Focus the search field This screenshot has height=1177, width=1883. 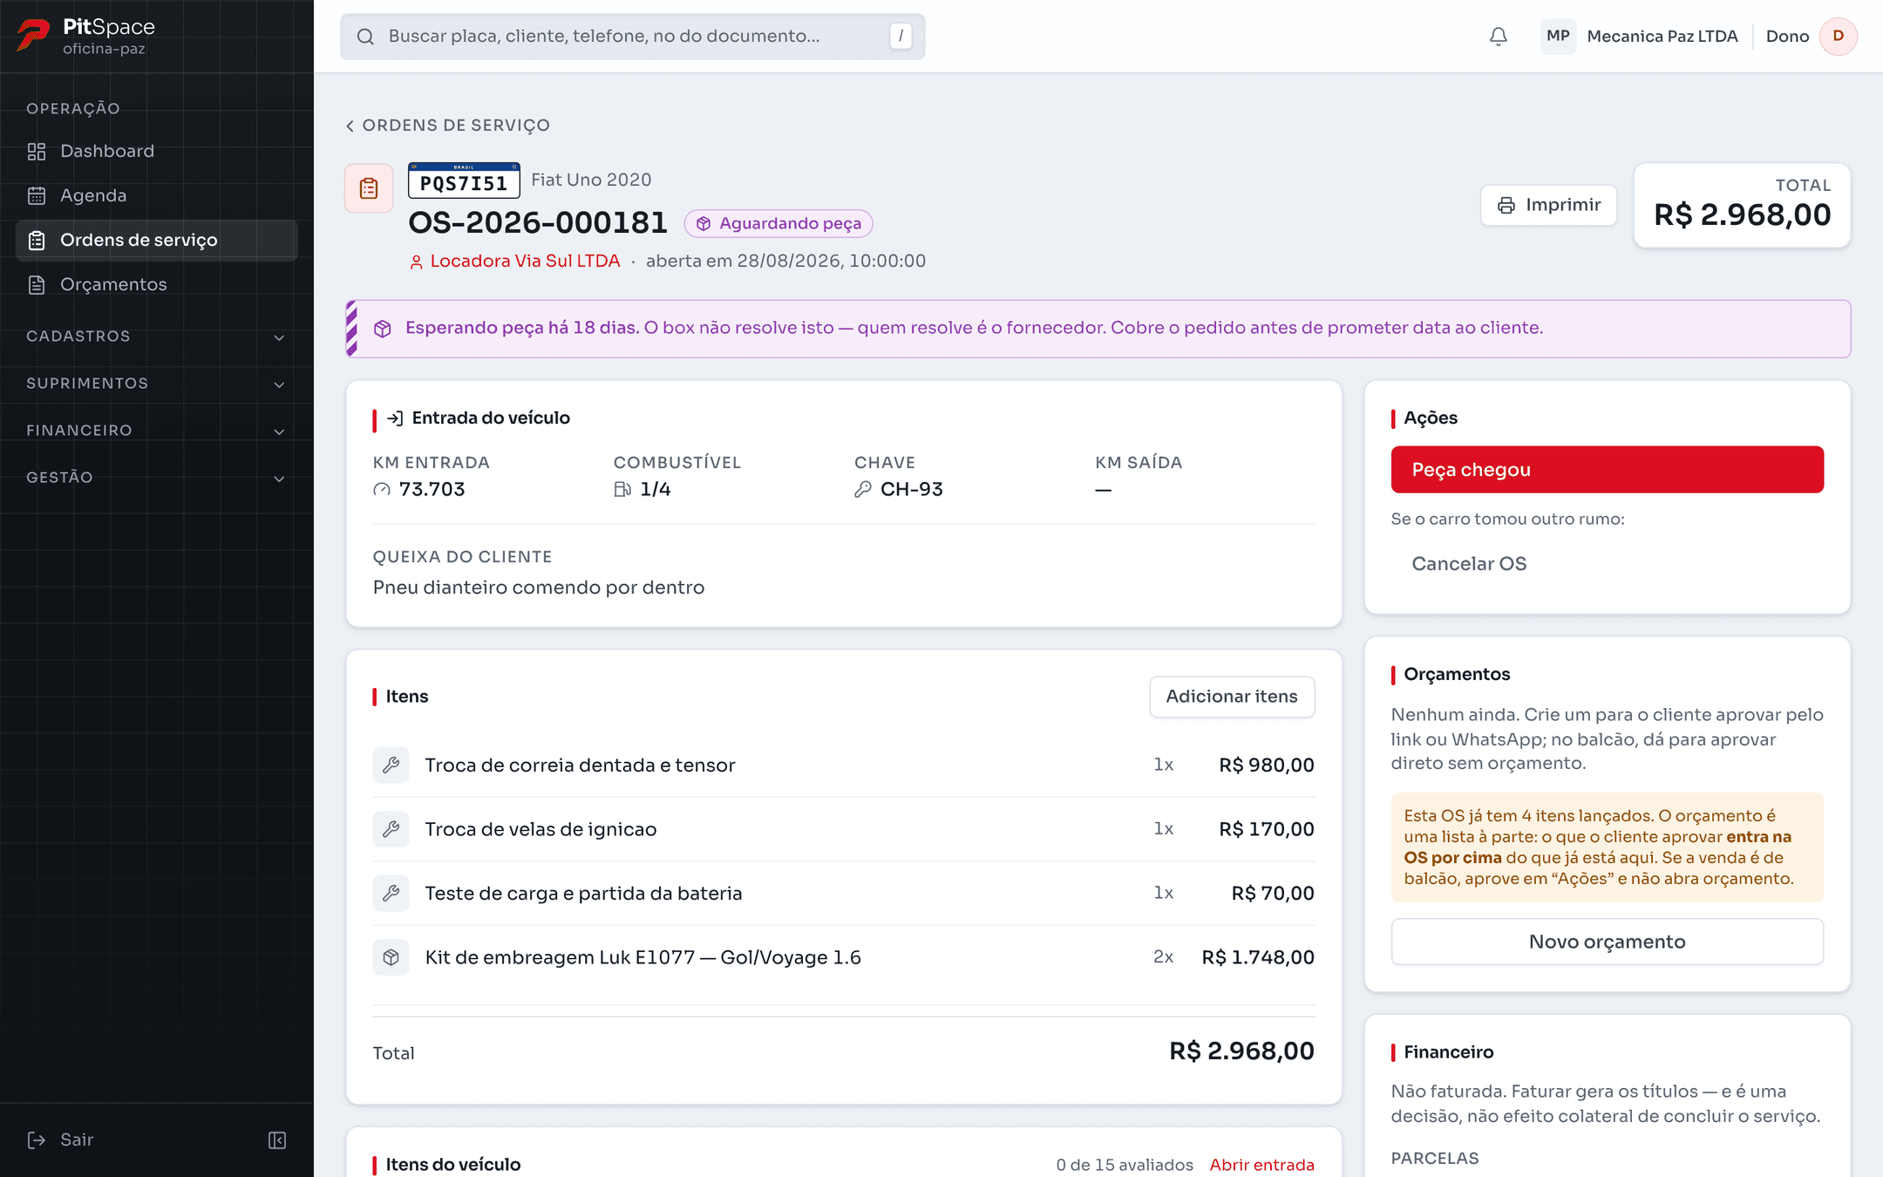click(632, 37)
